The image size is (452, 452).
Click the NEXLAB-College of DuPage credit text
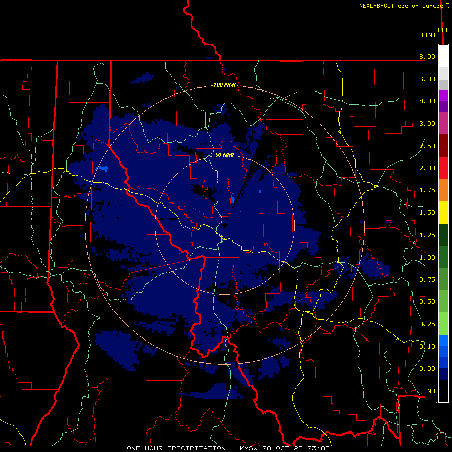(401, 6)
